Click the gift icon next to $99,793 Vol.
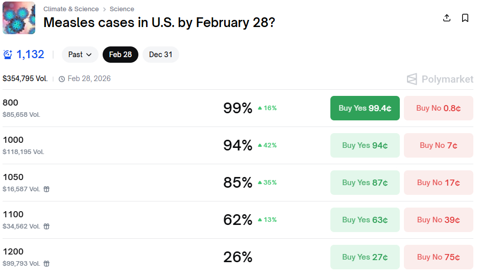This screenshot has height=279, width=481. (x=46, y=264)
